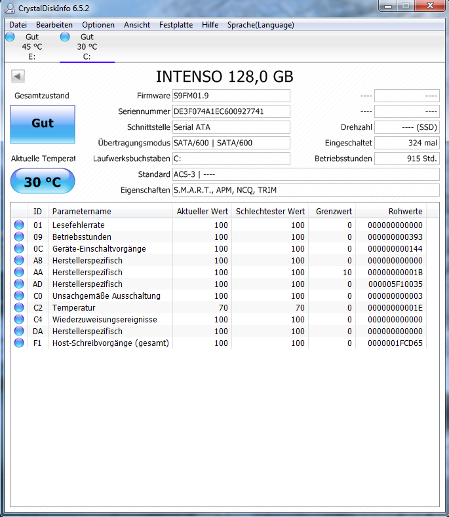This screenshot has height=517, width=449.
Task: Select the Betriebsstunden parameter in the table
Action: (x=82, y=237)
